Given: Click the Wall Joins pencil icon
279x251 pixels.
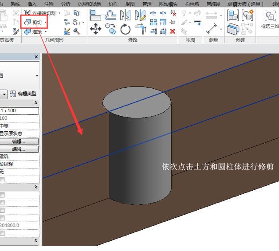Looking at the screenshot, I should (x=67, y=31).
